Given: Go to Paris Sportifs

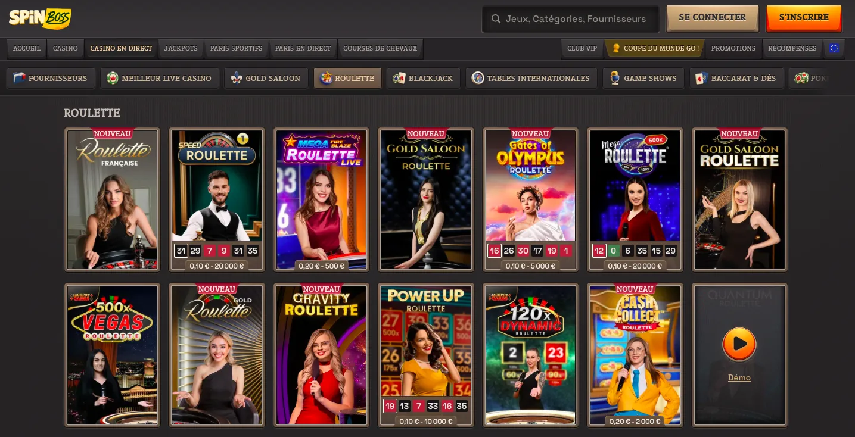Looking at the screenshot, I should 237,48.
